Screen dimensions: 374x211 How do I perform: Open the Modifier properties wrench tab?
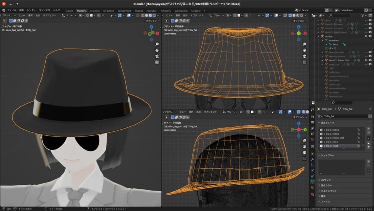(x=312, y=160)
